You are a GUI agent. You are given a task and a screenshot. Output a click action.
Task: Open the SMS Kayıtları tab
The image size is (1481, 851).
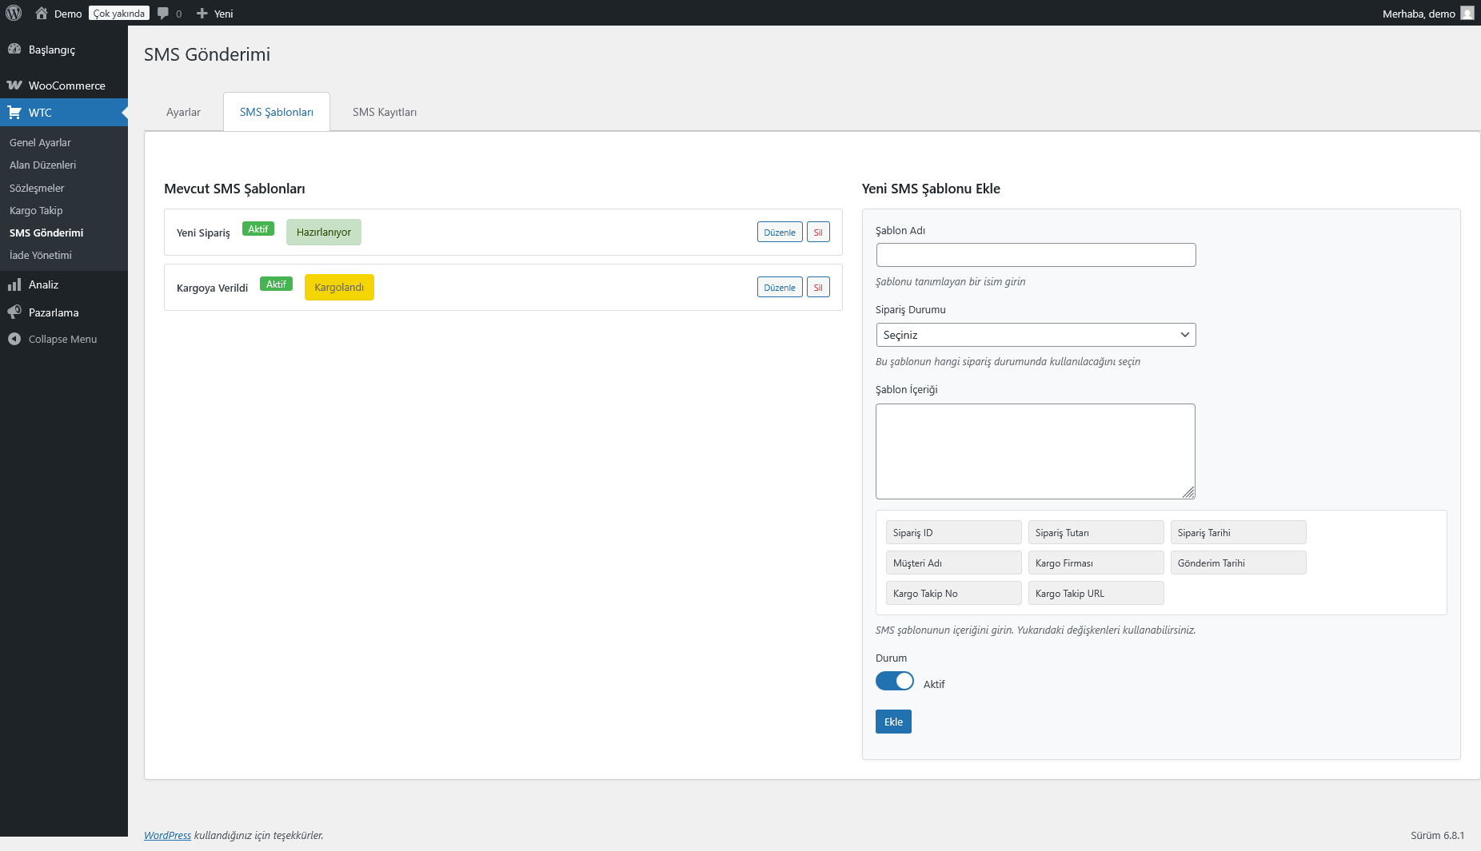[x=385, y=112]
